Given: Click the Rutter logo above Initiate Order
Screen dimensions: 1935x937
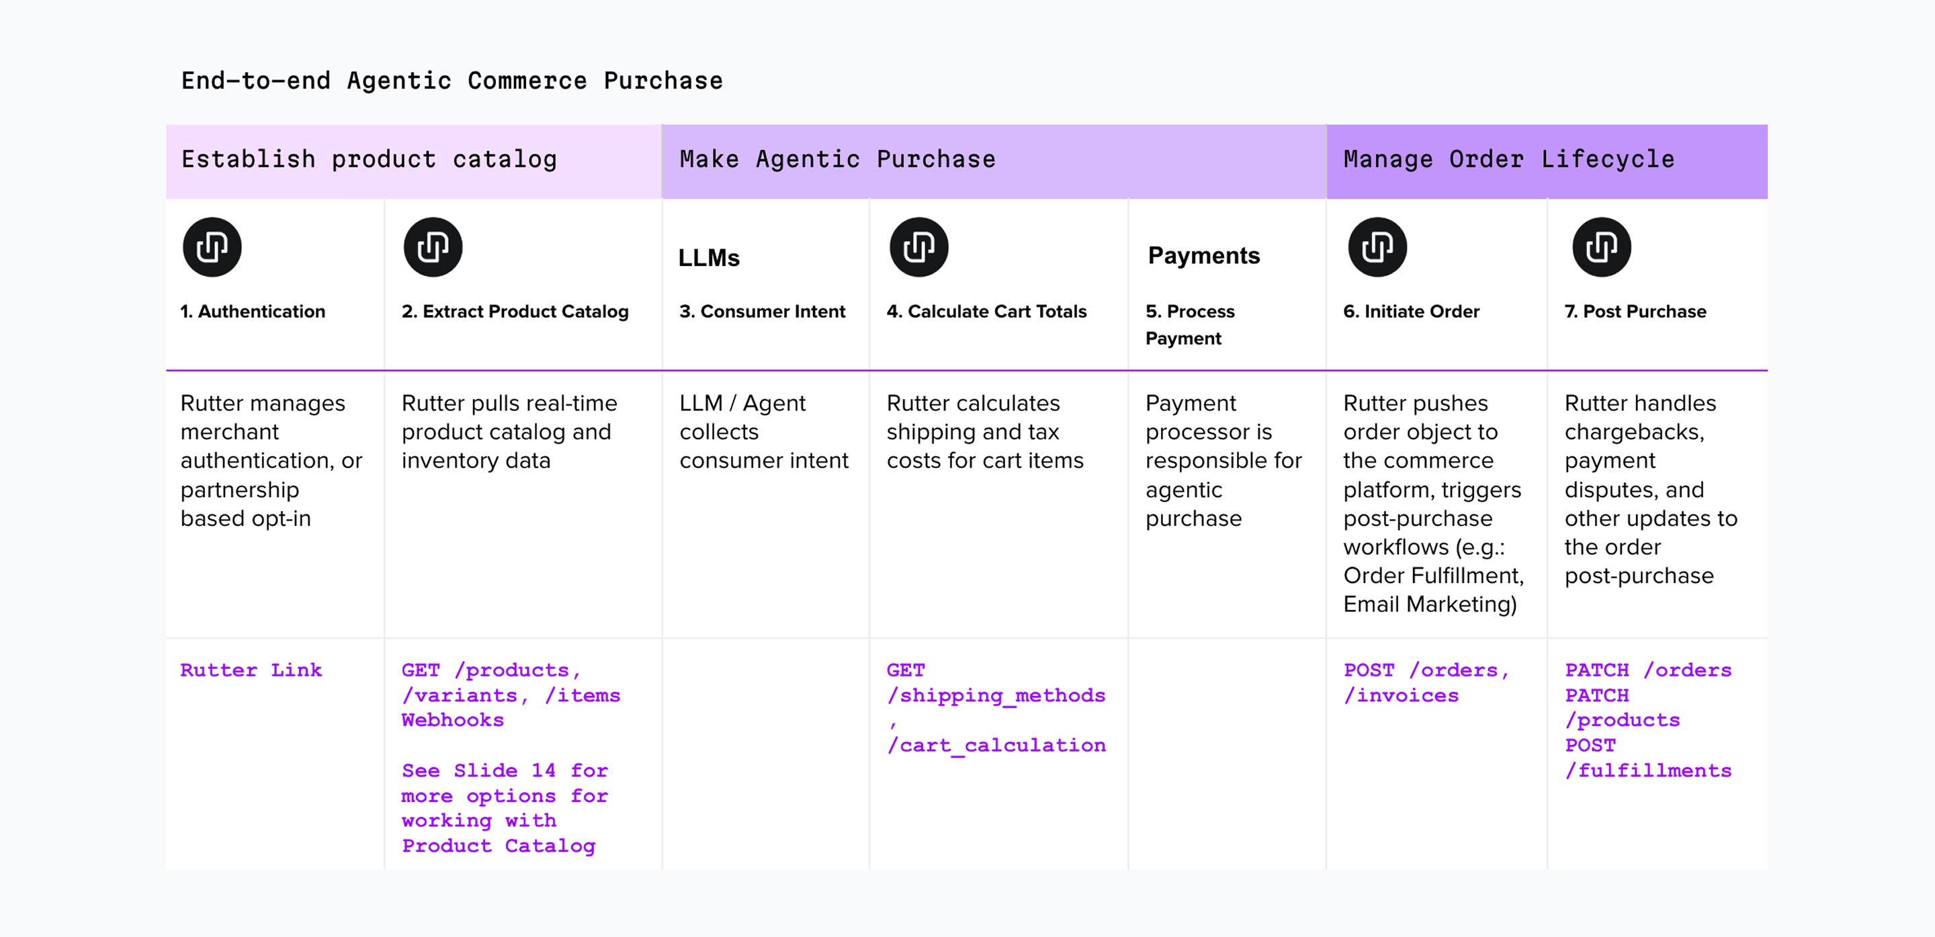Looking at the screenshot, I should pos(1377,247).
